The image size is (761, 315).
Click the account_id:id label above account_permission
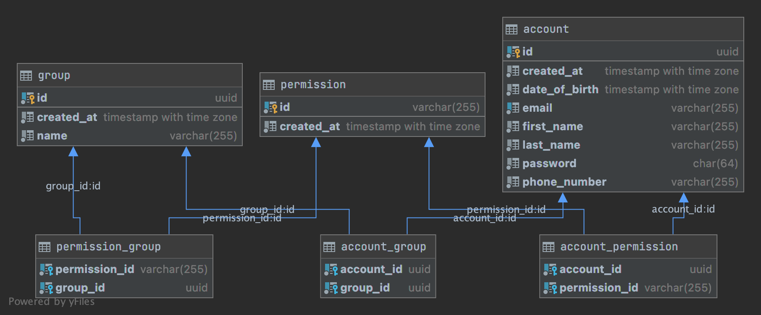pyautogui.click(x=683, y=209)
